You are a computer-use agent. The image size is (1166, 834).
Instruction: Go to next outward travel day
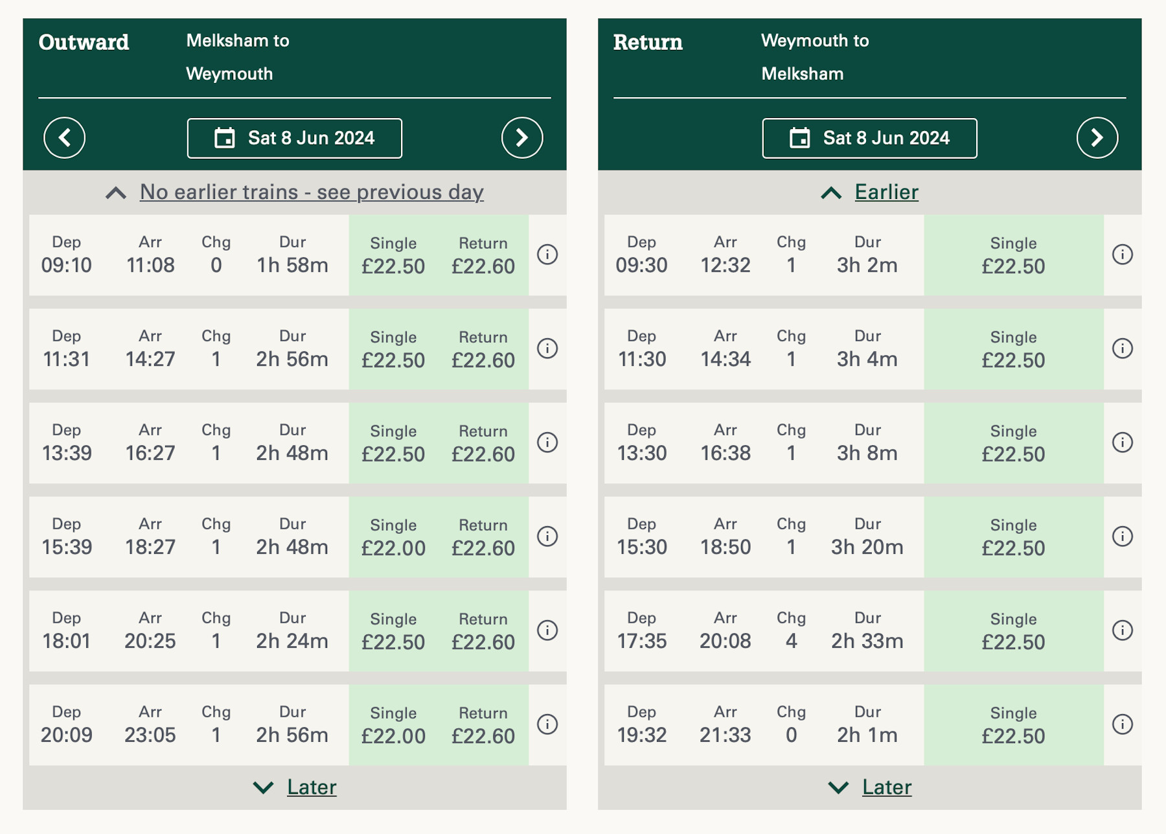521,138
